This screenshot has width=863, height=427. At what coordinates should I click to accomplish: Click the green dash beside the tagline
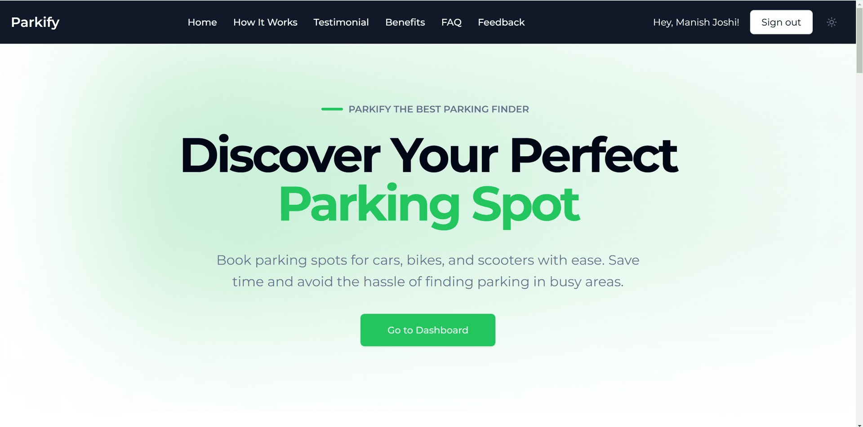(x=332, y=109)
